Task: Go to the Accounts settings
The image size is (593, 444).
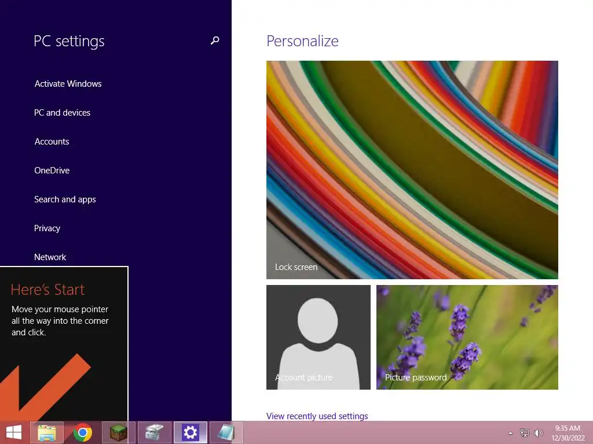Action: (52, 142)
